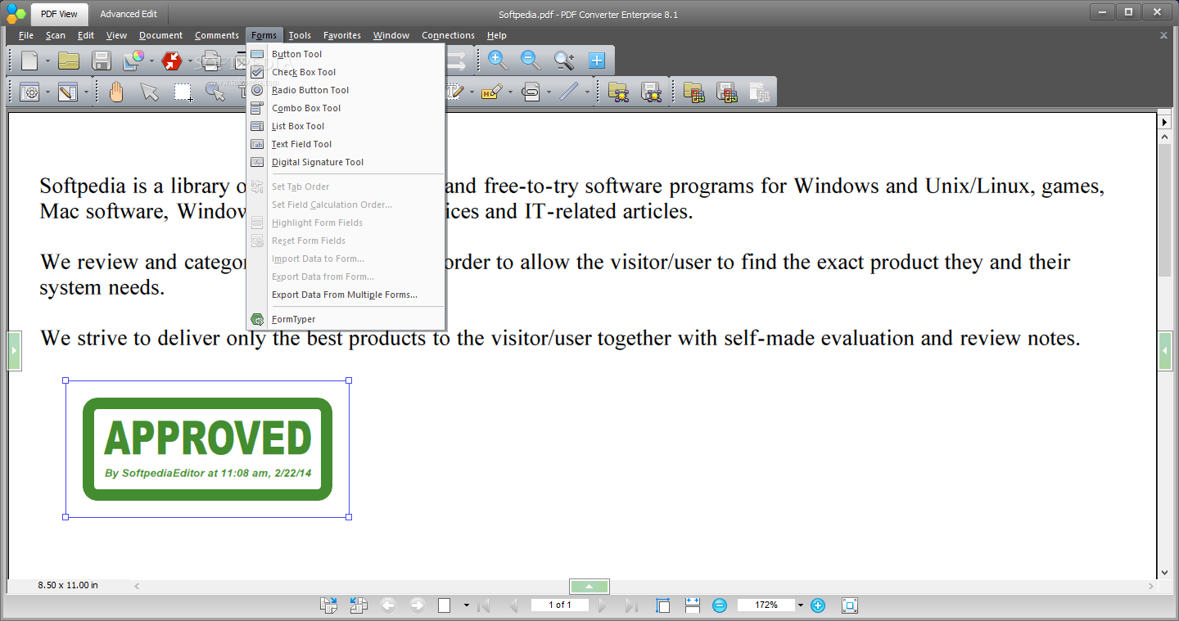The width and height of the screenshot is (1179, 621).
Task: Click the Save floppy disk icon
Action: (x=102, y=61)
